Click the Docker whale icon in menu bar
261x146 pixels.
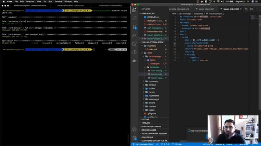[x=202, y=2]
